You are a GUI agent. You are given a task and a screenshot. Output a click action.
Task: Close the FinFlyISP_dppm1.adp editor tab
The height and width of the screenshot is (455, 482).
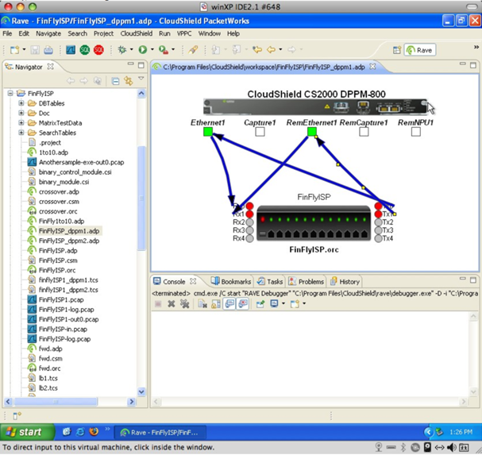(x=372, y=67)
